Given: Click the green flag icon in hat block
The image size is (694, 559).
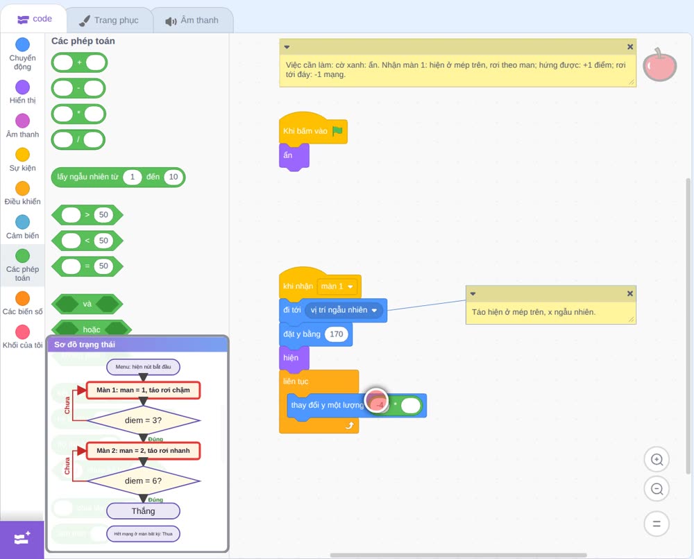Looking at the screenshot, I should 337,131.
